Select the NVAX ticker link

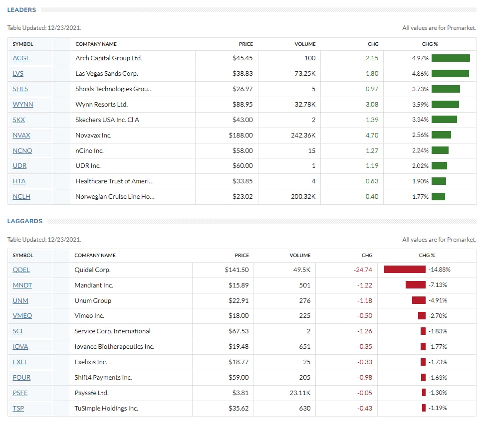pos(21,135)
